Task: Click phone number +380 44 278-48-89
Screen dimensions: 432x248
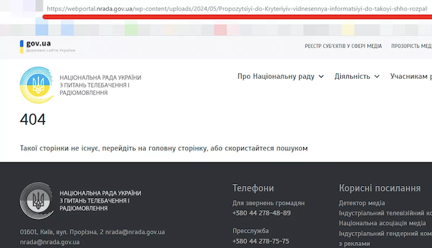Action: click(x=261, y=213)
